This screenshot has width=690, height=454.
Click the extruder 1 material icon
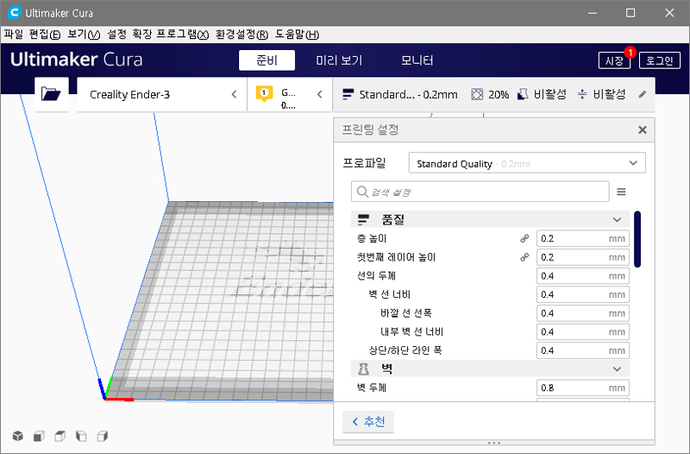[264, 94]
